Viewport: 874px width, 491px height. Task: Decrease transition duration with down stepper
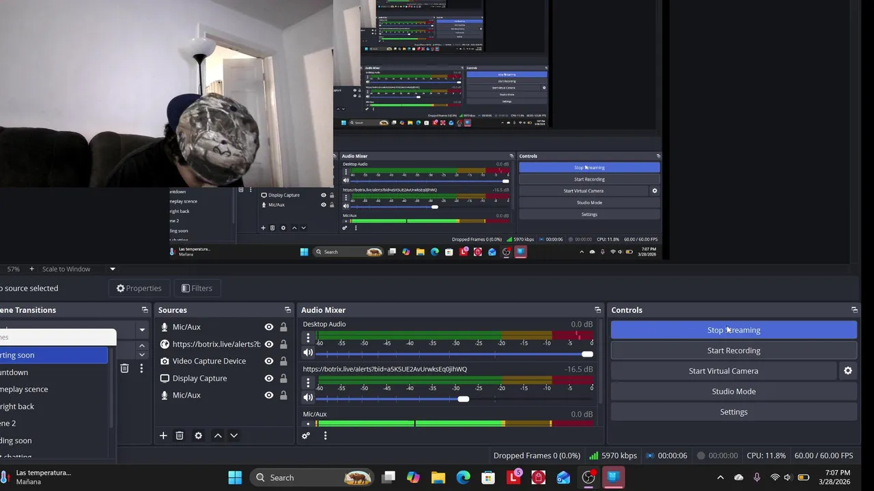[x=142, y=355]
